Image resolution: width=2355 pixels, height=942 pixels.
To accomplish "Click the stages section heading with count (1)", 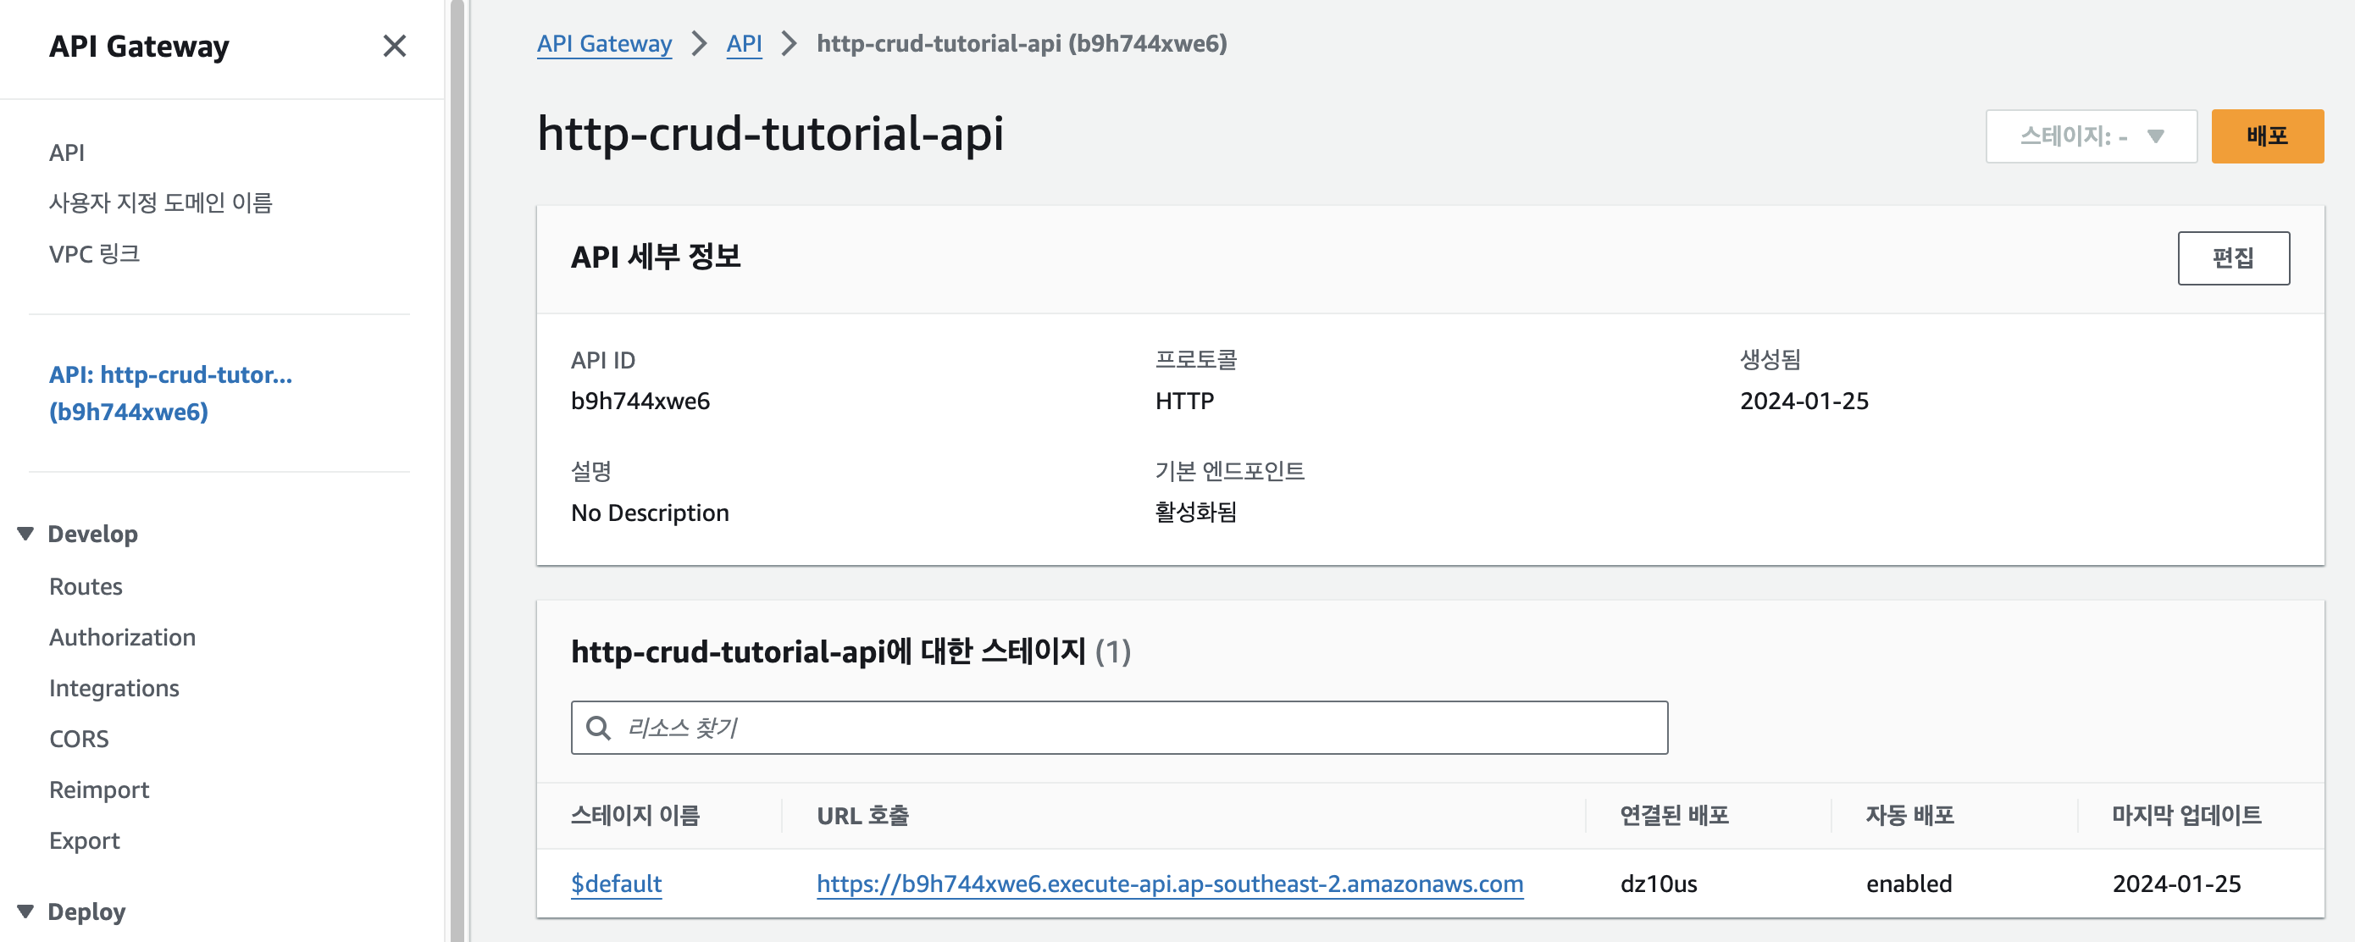I will point(851,651).
